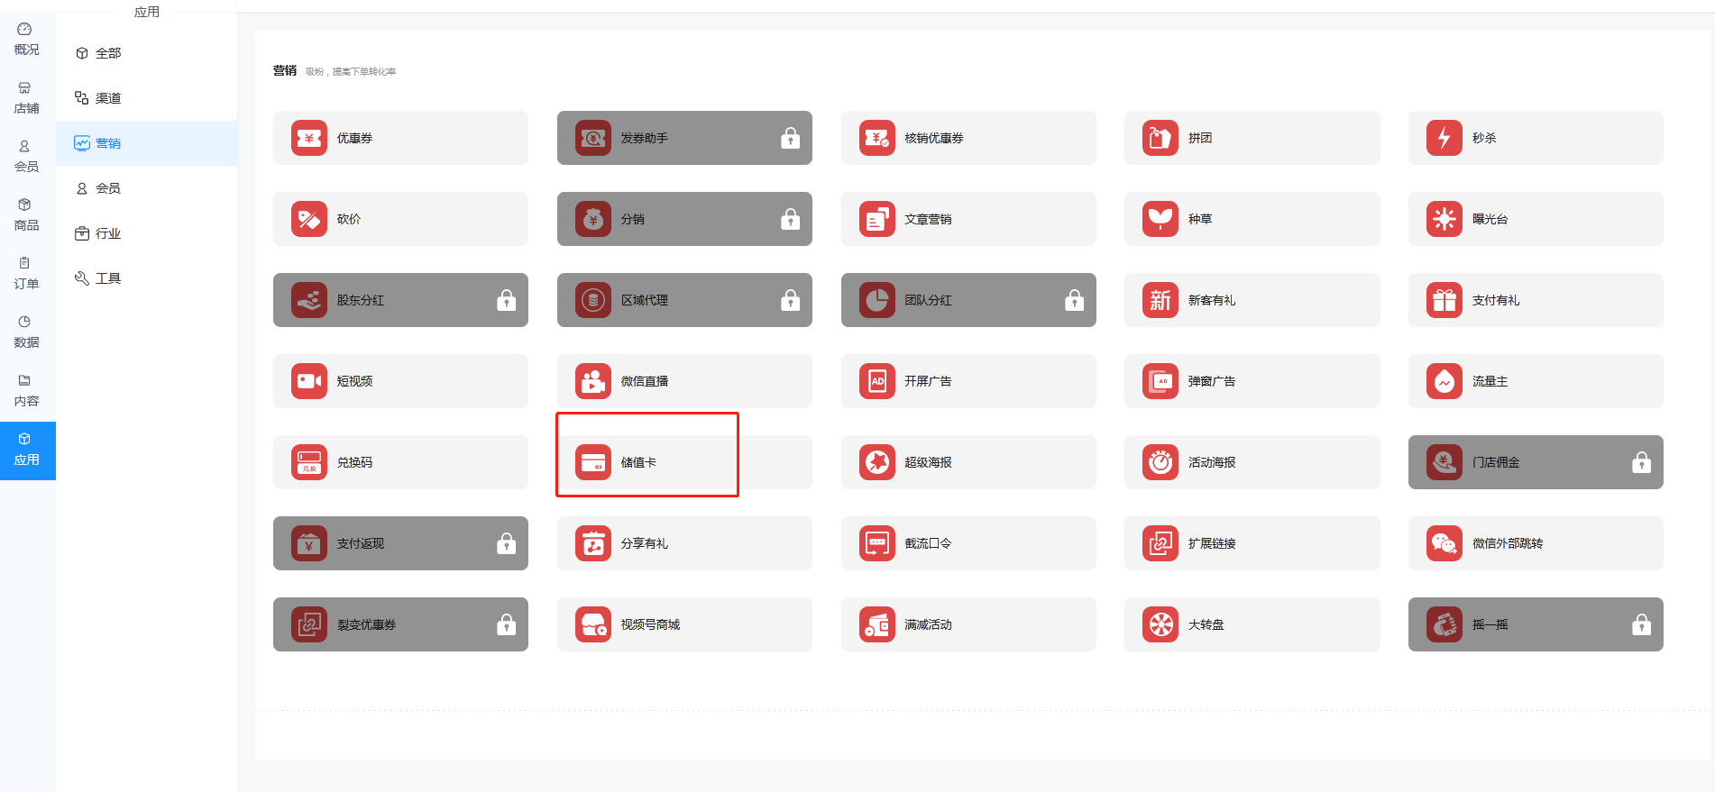This screenshot has width=1715, height=792.
Task: Click the 曝光台 icon
Action: 1444,219
